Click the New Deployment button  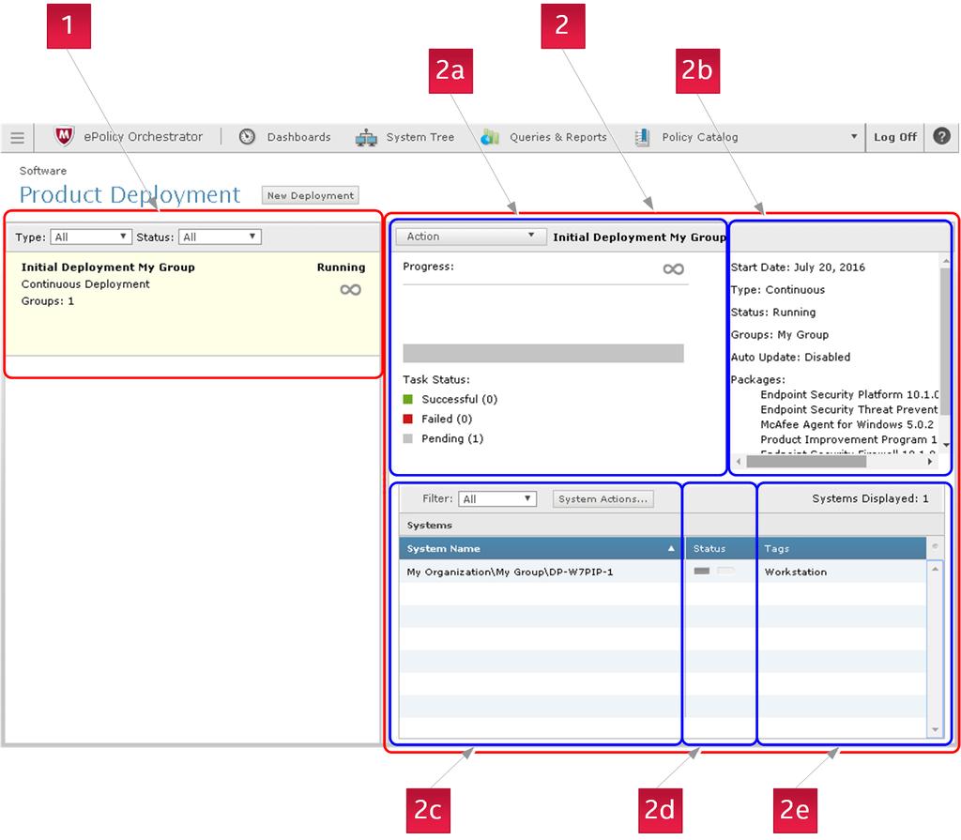[x=310, y=195]
